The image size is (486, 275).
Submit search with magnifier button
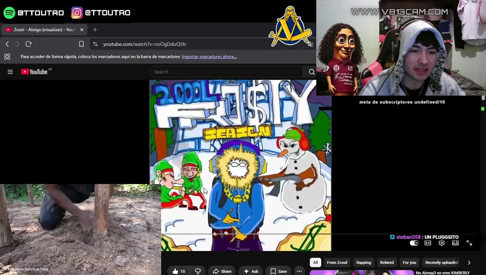point(311,72)
